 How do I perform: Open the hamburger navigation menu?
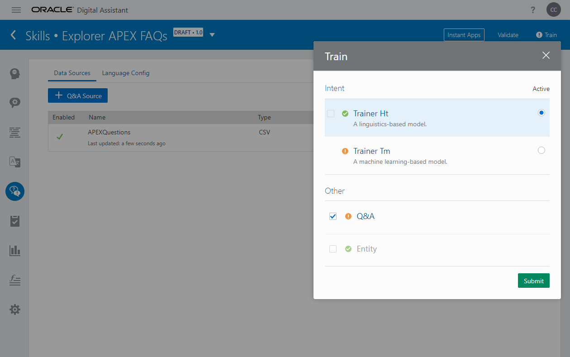(16, 10)
